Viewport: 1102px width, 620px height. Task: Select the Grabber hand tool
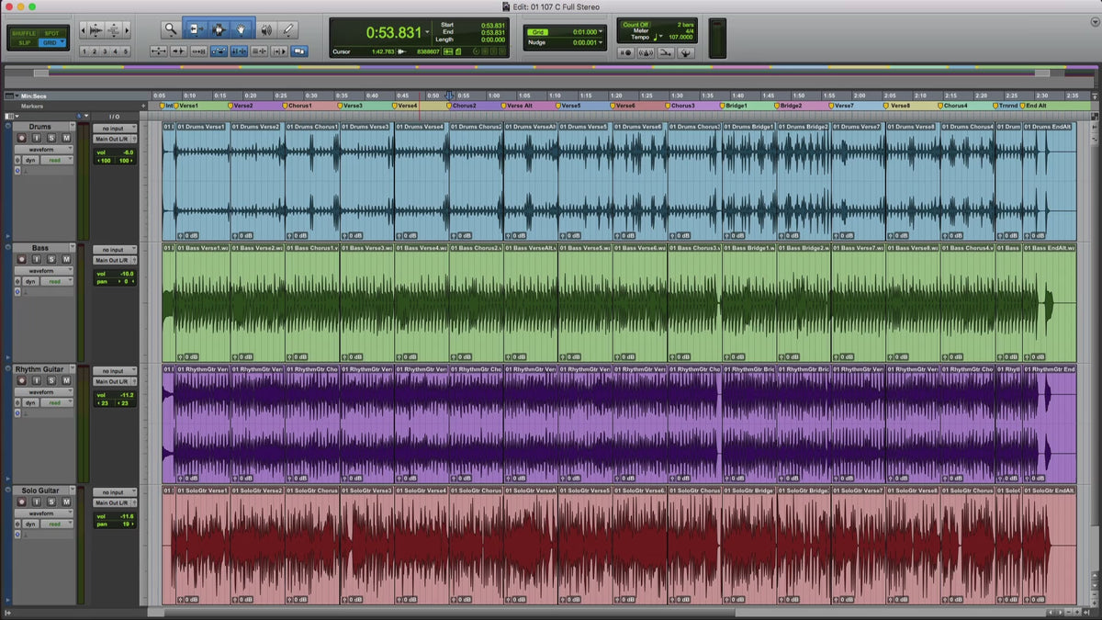[242, 29]
